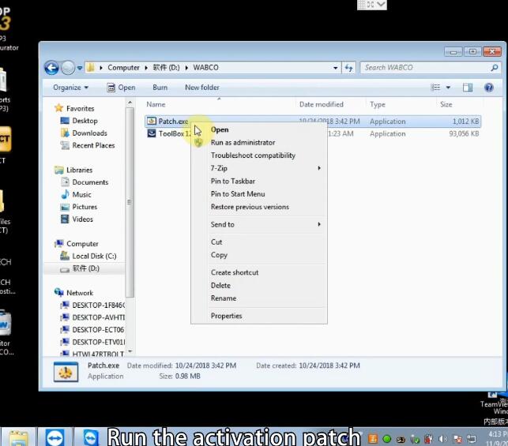Choose Properties from the context menu
This screenshot has height=446, width=508.
(x=259, y=316)
